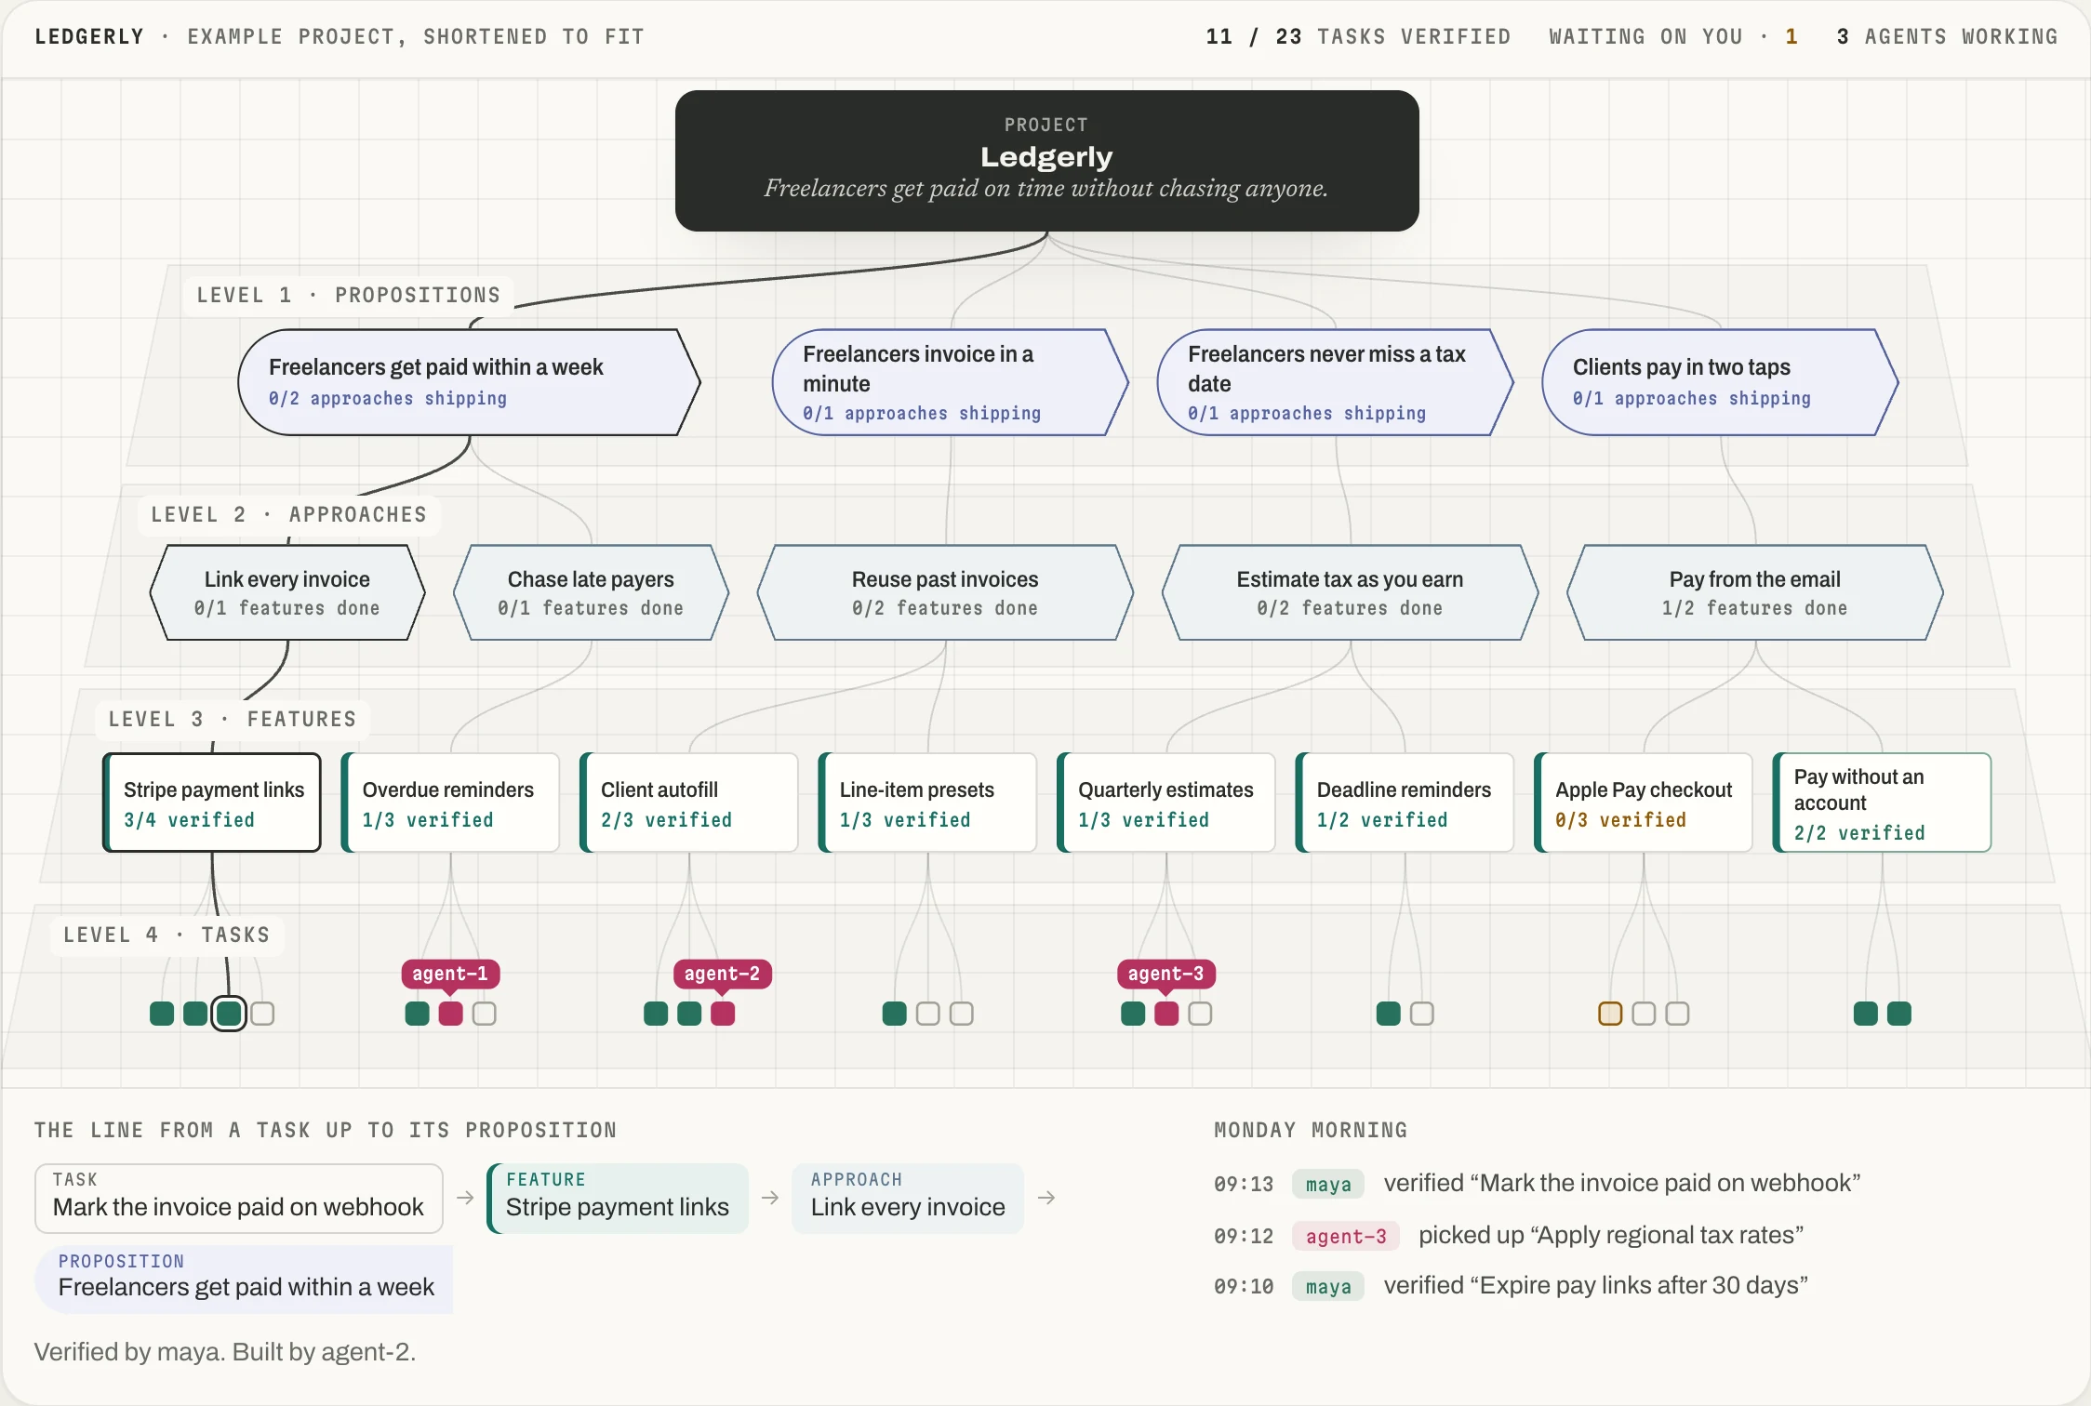Click the agent-1 badge above Overdue reminders tasks
2091x1406 pixels.
(x=450, y=974)
